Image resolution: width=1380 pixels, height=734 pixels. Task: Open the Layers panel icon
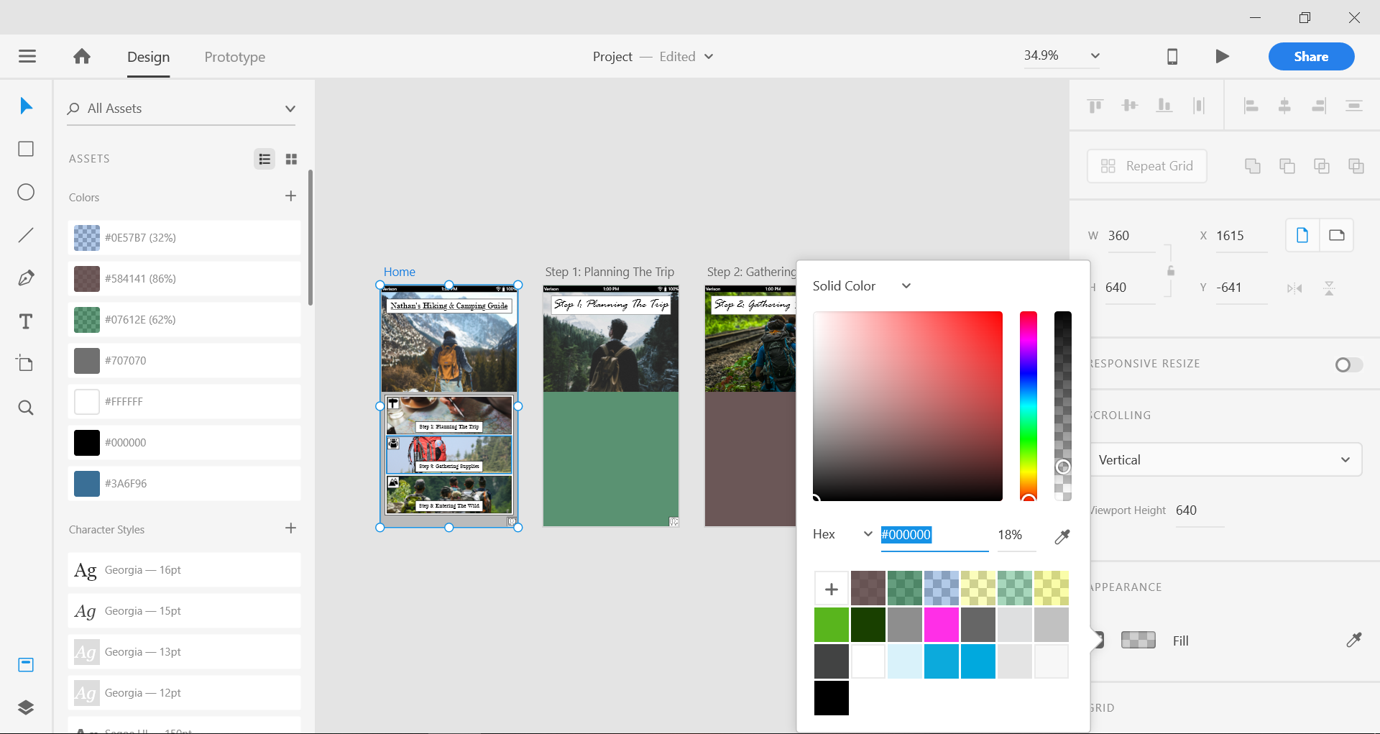click(26, 707)
